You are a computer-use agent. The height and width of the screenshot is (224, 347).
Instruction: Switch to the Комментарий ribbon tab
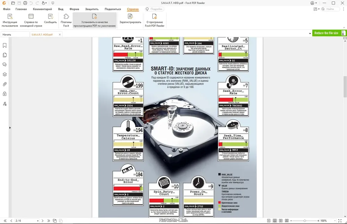[43, 9]
